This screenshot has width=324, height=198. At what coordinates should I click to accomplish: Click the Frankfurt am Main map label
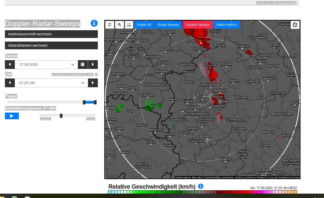tap(266, 172)
